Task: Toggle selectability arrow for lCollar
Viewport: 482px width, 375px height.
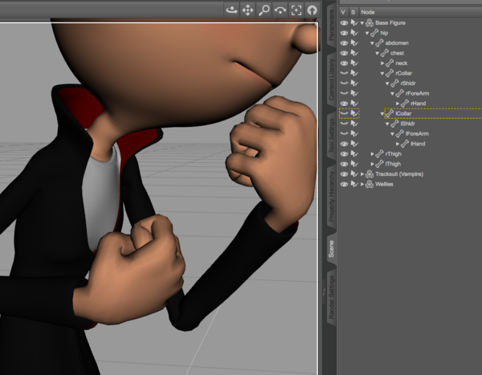Action: click(x=354, y=113)
